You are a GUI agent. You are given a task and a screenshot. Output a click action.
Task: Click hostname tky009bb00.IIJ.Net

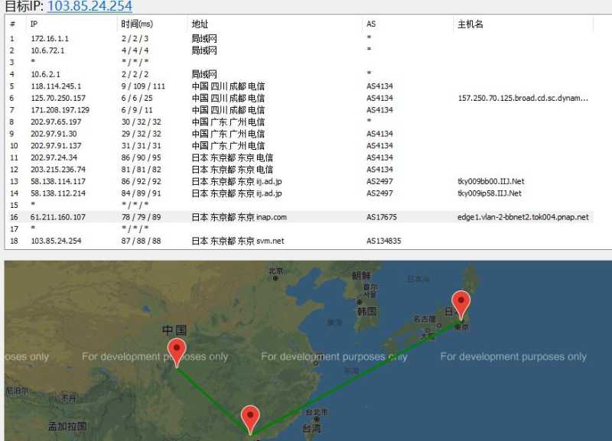click(x=490, y=181)
